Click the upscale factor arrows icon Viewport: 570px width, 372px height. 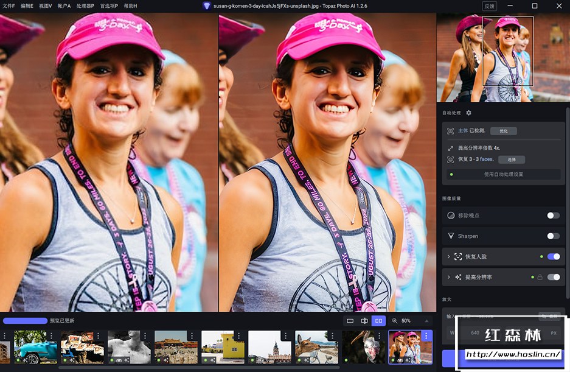click(450, 148)
